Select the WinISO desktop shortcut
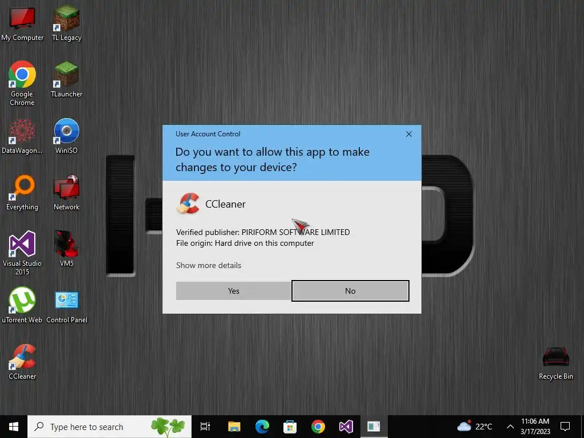584x438 pixels. (x=67, y=136)
